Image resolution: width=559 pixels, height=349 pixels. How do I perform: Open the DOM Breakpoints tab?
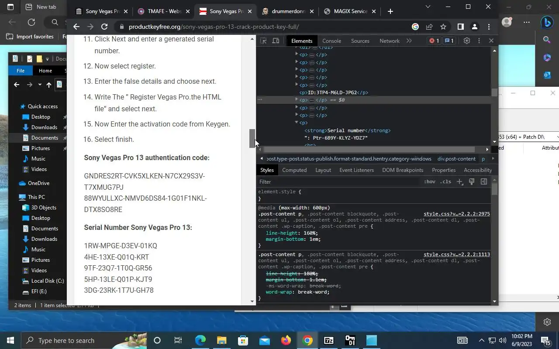click(403, 170)
